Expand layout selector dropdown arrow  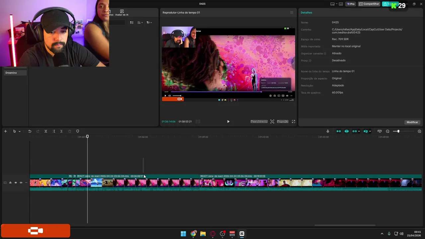click(x=337, y=4)
